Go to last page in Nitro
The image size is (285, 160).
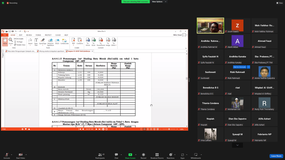pos(100,129)
